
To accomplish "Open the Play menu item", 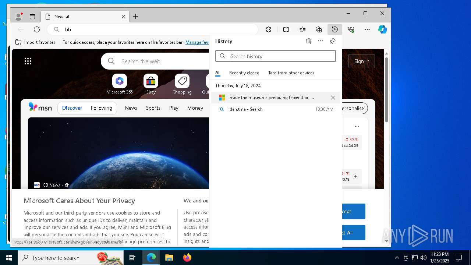I will [174, 108].
